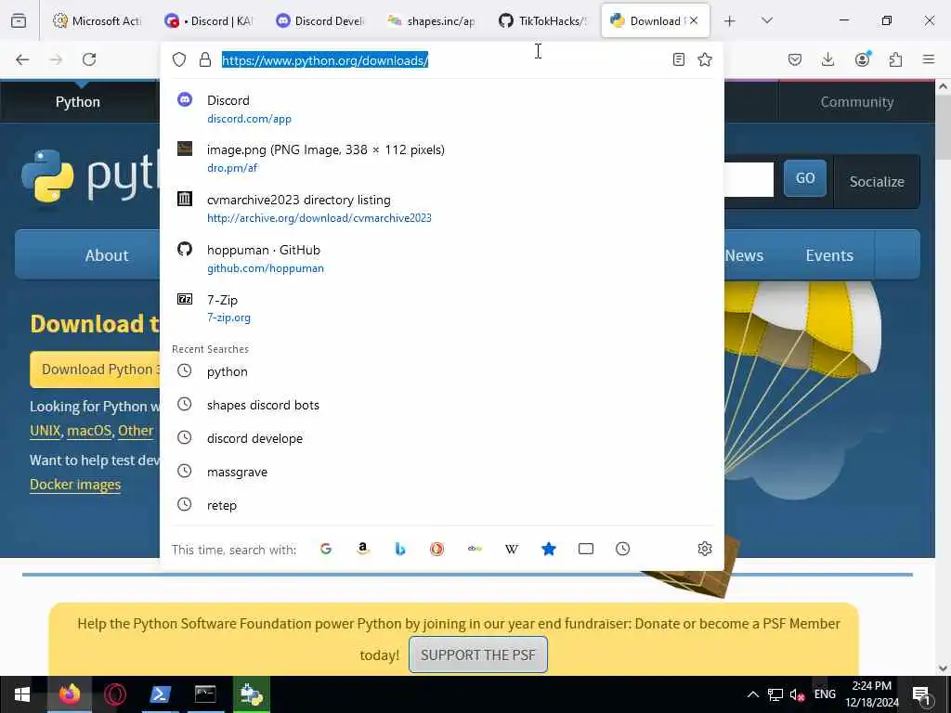Search this time with Wikipedia
Screen dimensions: 951x713
pos(512,549)
